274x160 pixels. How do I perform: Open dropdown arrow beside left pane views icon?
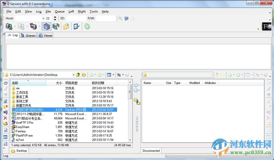113,75
